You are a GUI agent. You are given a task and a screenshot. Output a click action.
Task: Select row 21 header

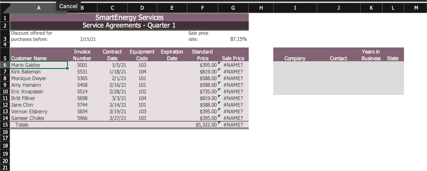click(x=5, y=168)
